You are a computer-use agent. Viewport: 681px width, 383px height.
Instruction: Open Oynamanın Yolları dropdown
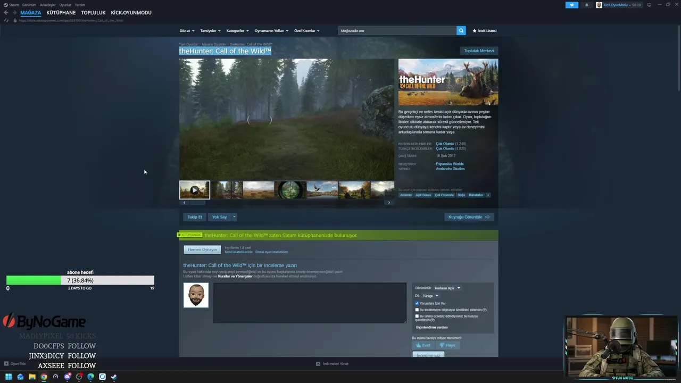[271, 31]
